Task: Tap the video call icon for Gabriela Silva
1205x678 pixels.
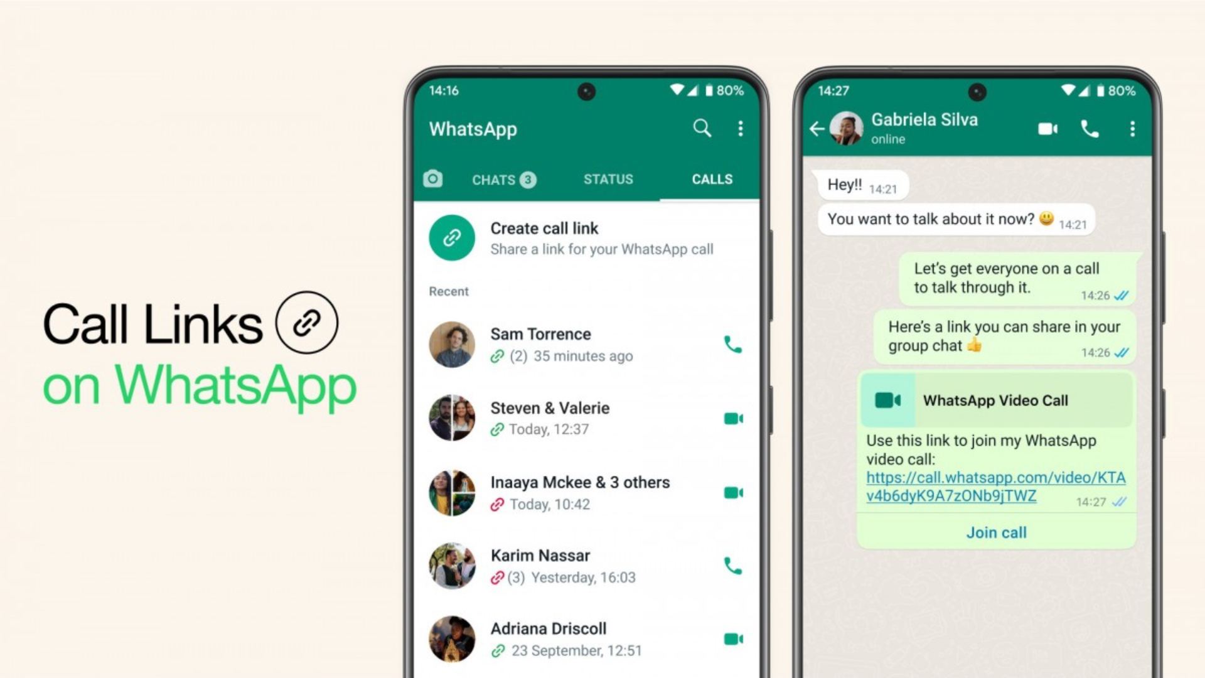Action: (x=1043, y=127)
